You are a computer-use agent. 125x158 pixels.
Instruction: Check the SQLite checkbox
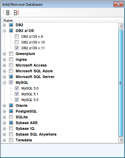pos(11,117)
